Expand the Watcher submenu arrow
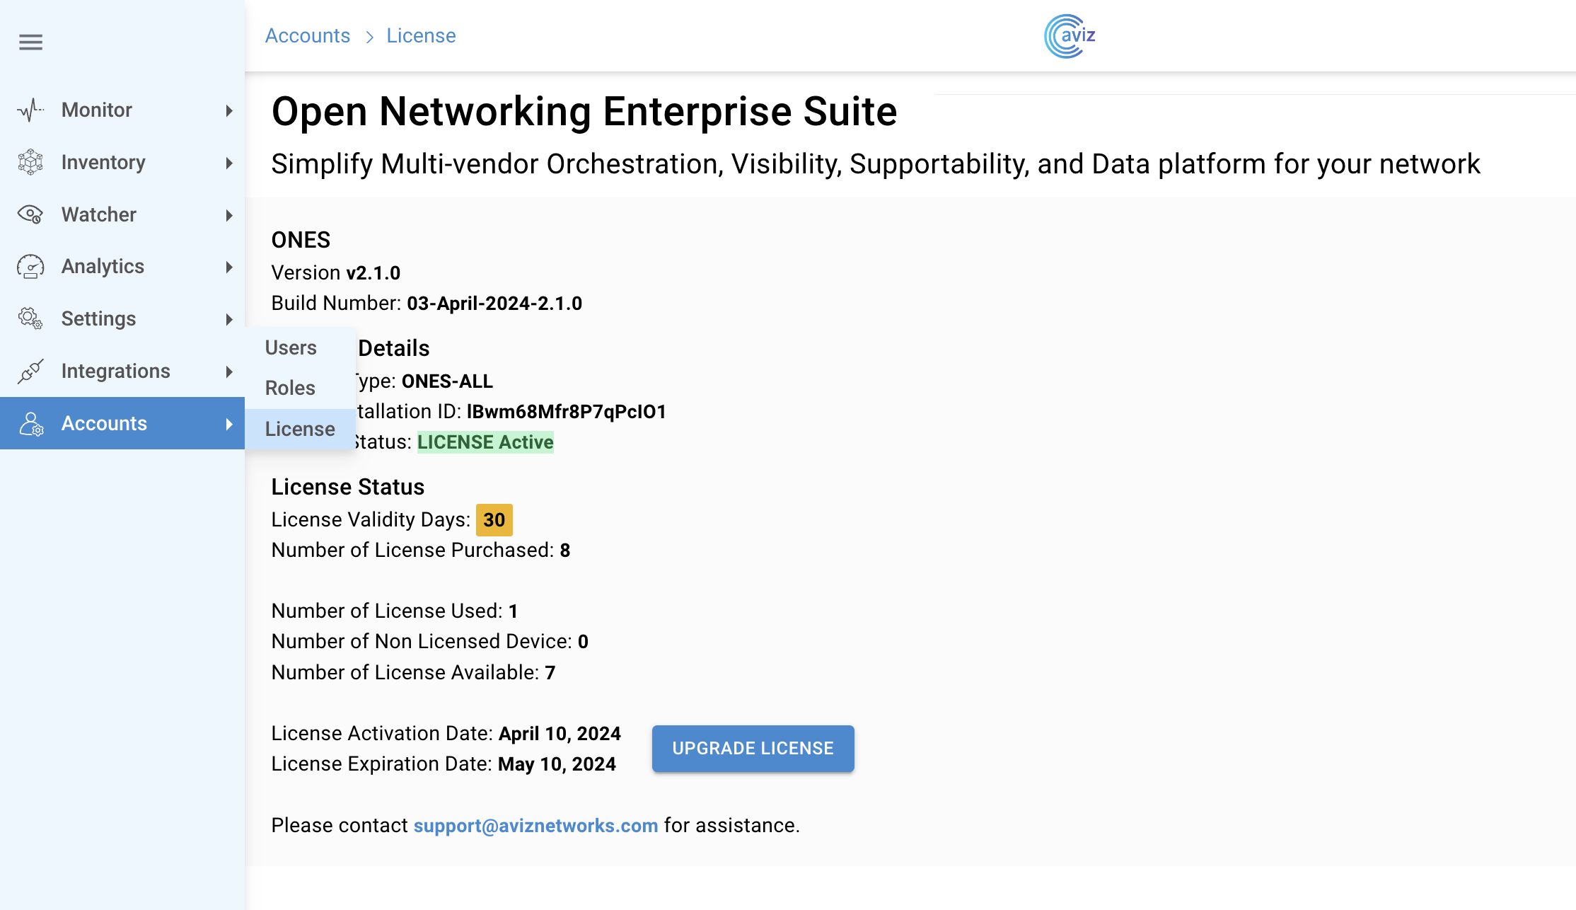 228,215
